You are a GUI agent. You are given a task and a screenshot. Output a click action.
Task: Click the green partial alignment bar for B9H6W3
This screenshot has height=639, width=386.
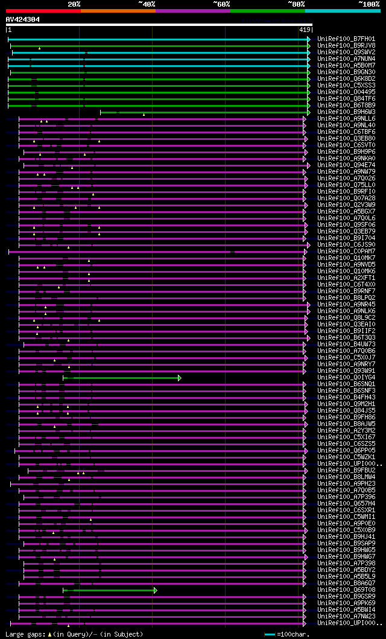point(204,112)
